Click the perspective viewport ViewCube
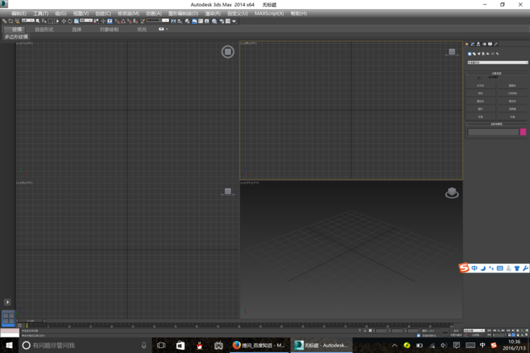The width and height of the screenshot is (530, 353). (x=452, y=193)
